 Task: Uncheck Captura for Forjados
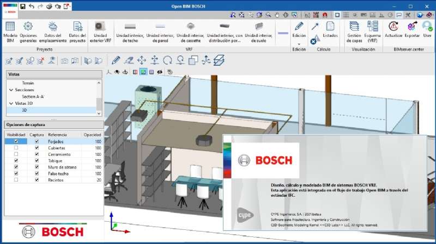pyautogui.click(x=37, y=141)
